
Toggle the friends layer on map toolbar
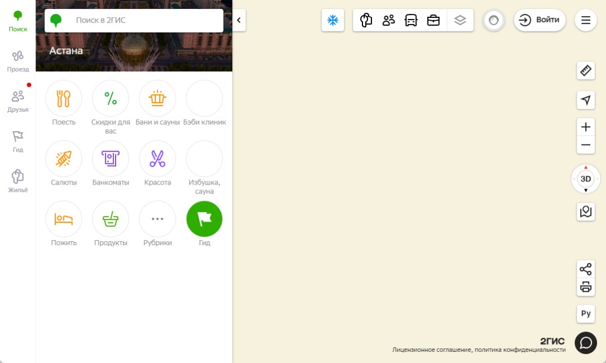coord(388,20)
